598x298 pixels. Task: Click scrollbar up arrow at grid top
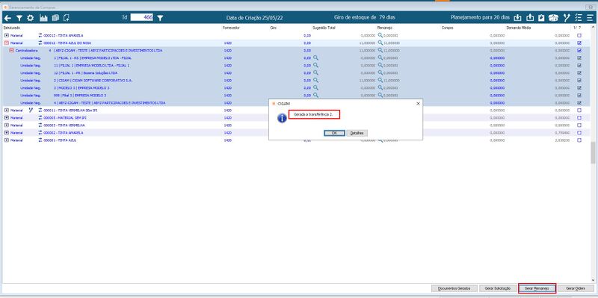pos(593,28)
